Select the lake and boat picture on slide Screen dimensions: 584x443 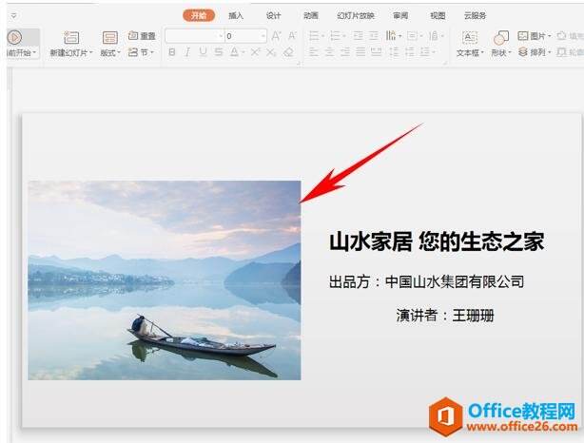tap(165, 280)
